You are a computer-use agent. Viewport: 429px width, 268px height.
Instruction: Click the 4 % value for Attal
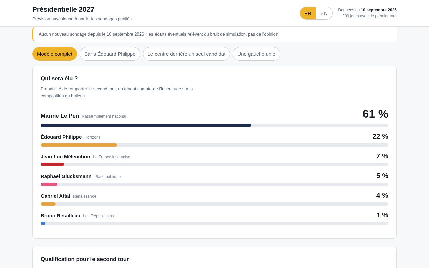tap(382, 195)
